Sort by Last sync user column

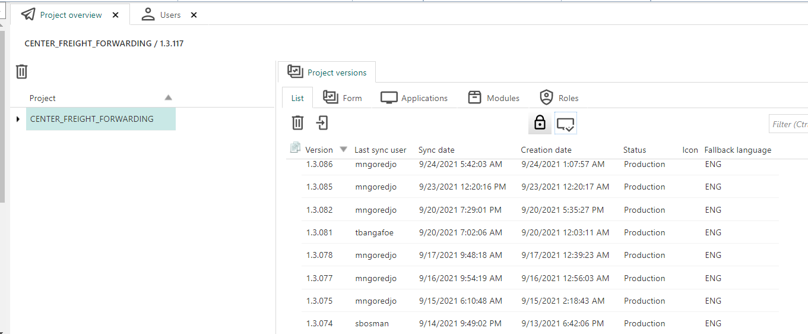coord(381,150)
